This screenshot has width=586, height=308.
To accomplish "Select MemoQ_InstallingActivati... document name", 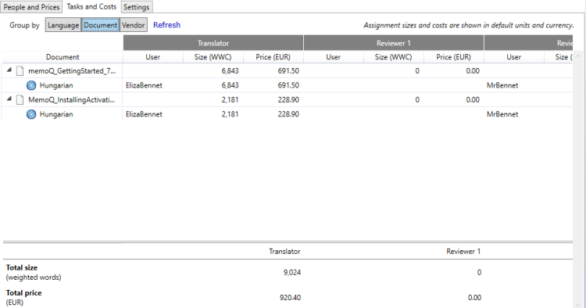I will pyautogui.click(x=72, y=100).
